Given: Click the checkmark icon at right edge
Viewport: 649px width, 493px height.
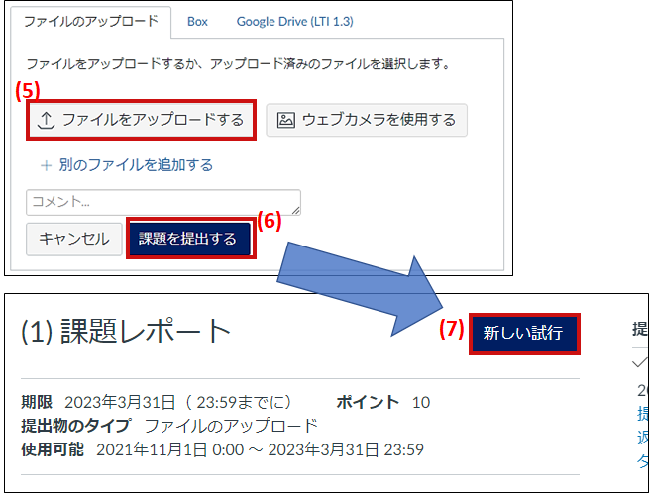Looking at the screenshot, I should coord(639,362).
